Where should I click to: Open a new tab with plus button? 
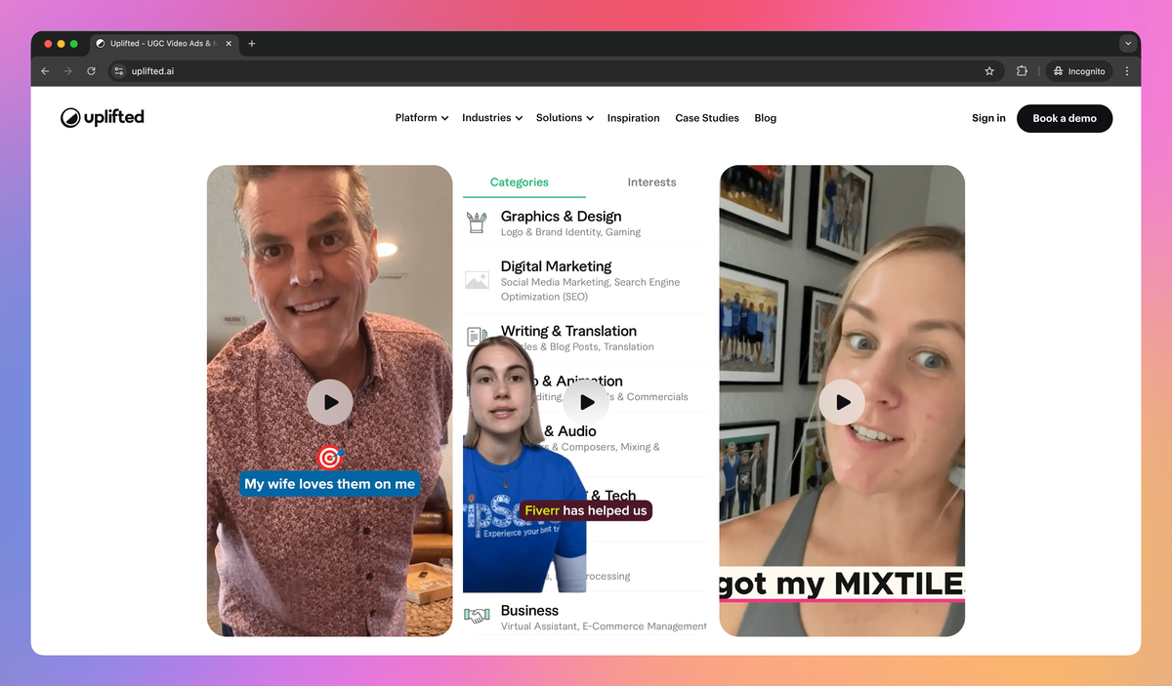(x=252, y=43)
